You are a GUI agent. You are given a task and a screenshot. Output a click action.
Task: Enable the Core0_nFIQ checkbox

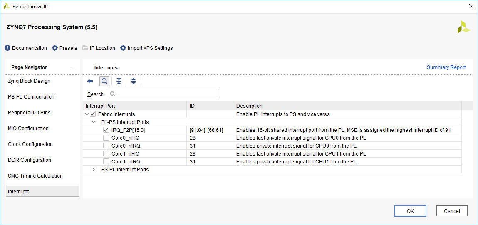[106, 138]
